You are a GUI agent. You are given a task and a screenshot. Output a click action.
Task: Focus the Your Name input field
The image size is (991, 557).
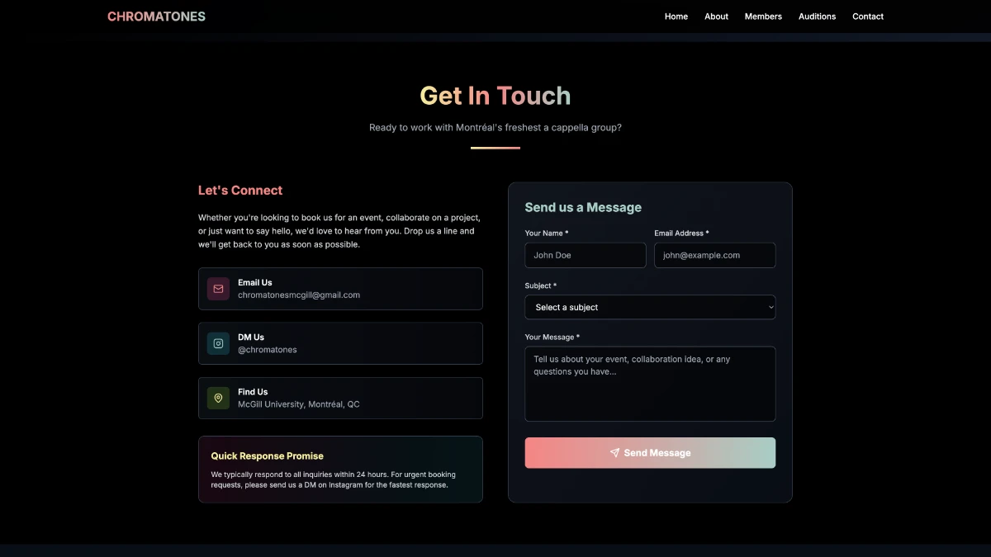[x=586, y=255]
